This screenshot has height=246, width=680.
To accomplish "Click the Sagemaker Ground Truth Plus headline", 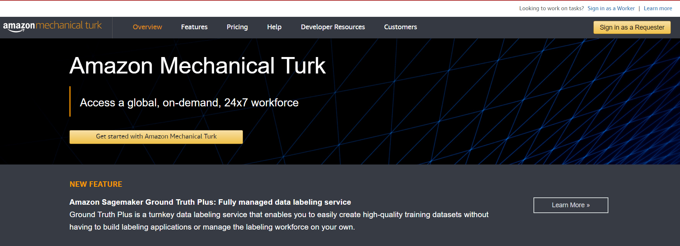I will click(210, 202).
